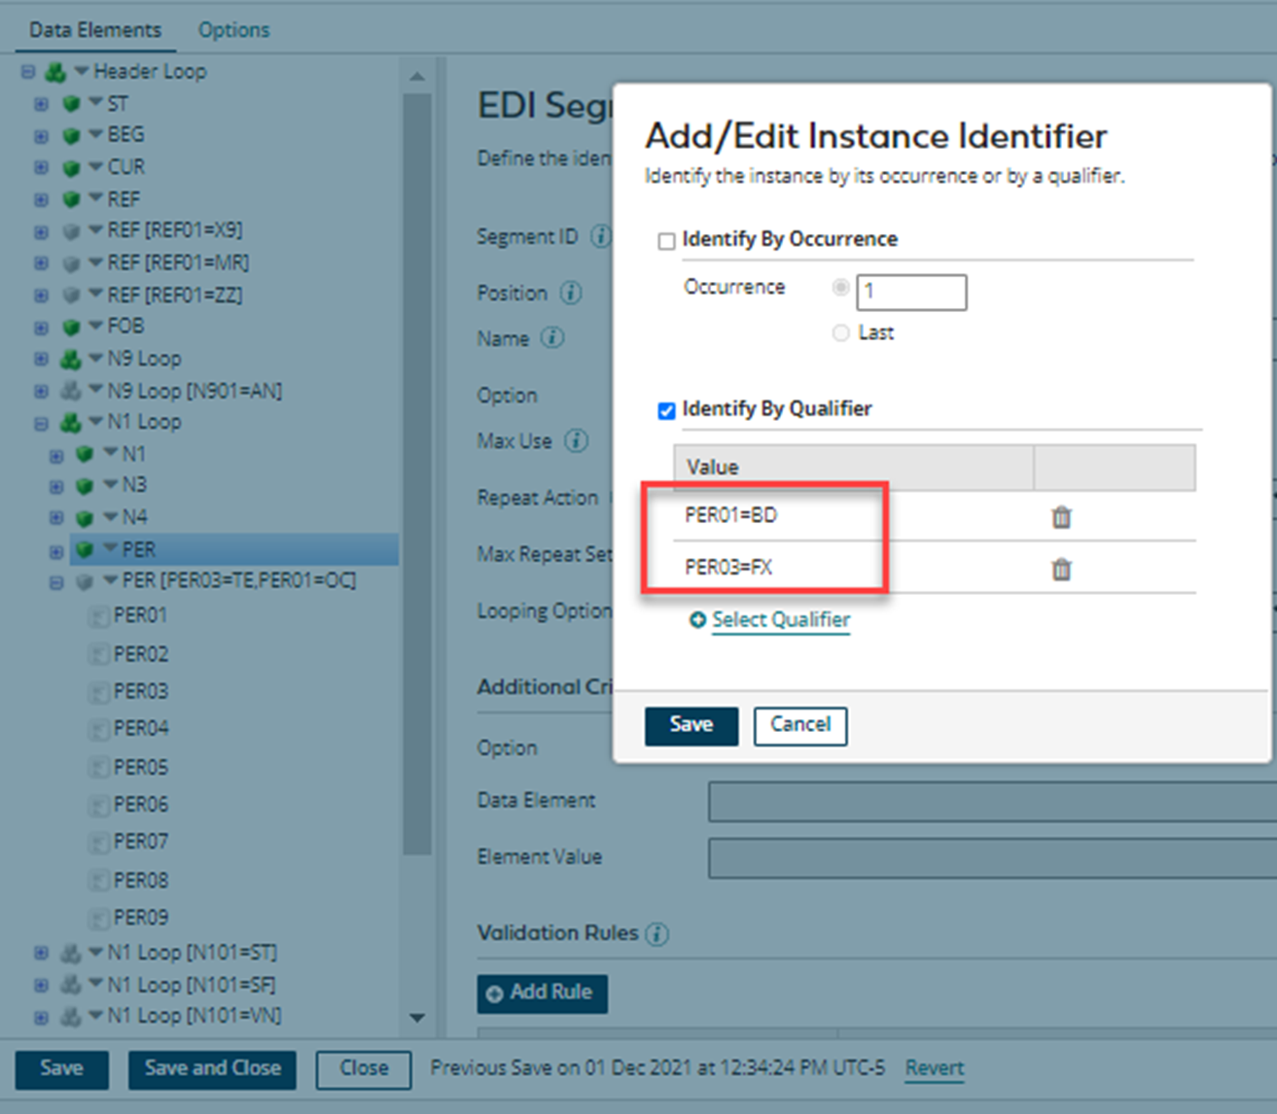
Task: Collapse the N1 Loop tree node
Action: click(39, 422)
